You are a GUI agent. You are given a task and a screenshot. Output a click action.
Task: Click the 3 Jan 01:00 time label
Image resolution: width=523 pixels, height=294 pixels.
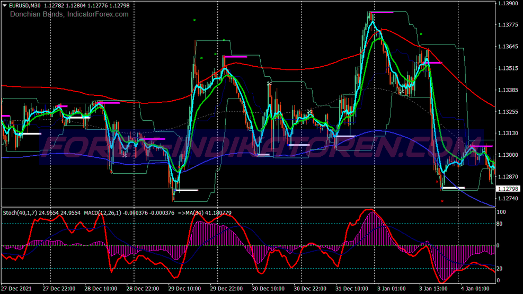pyautogui.click(x=392, y=288)
